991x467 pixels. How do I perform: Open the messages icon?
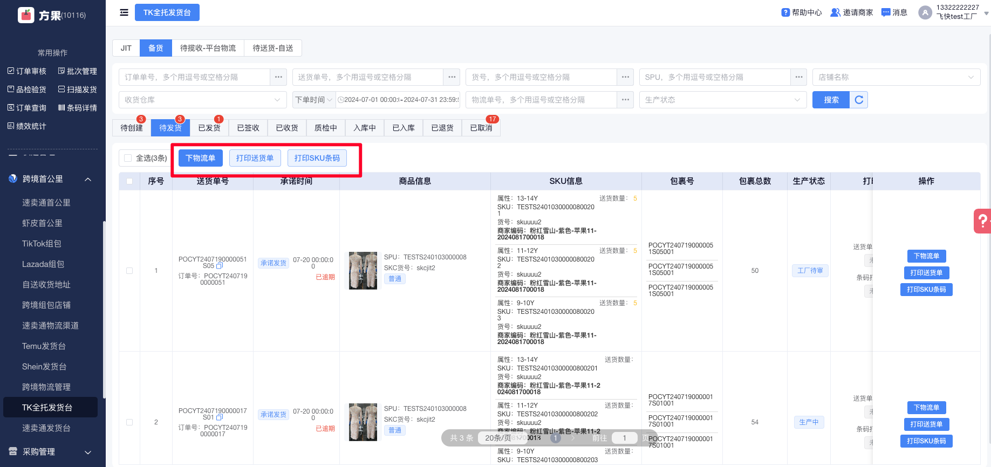pyautogui.click(x=886, y=12)
